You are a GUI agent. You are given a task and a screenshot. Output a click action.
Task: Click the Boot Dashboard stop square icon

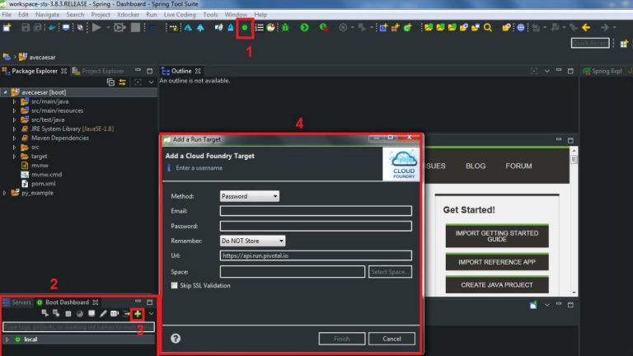68,314
